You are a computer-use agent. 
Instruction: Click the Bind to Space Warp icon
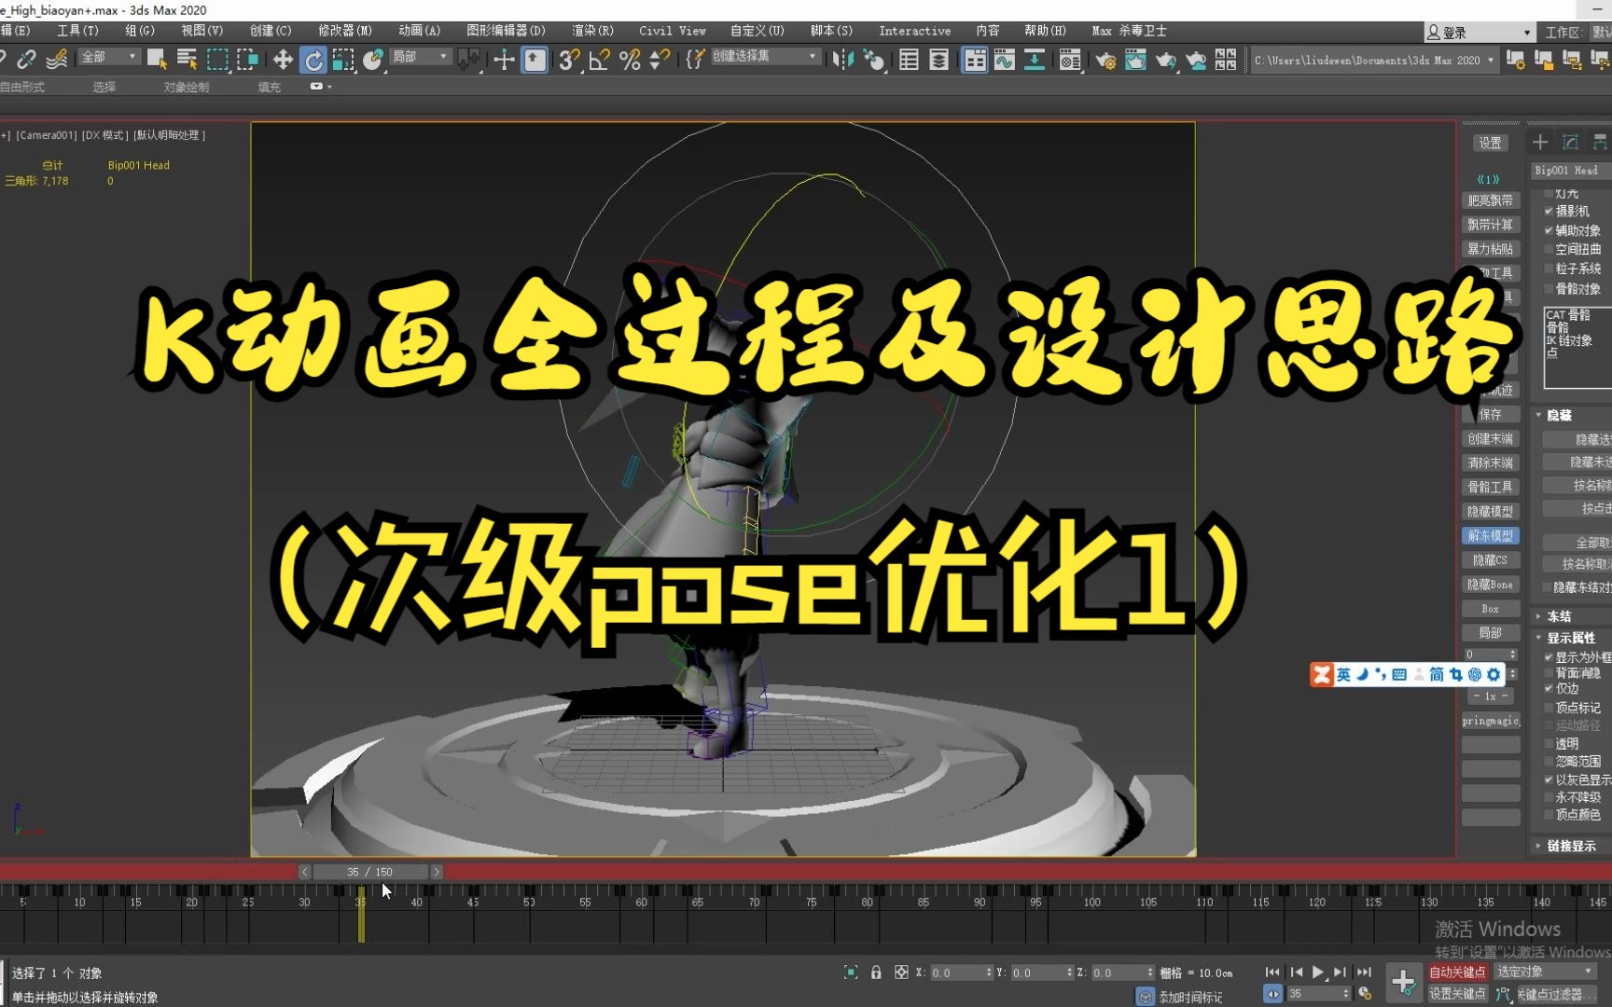tap(56, 60)
